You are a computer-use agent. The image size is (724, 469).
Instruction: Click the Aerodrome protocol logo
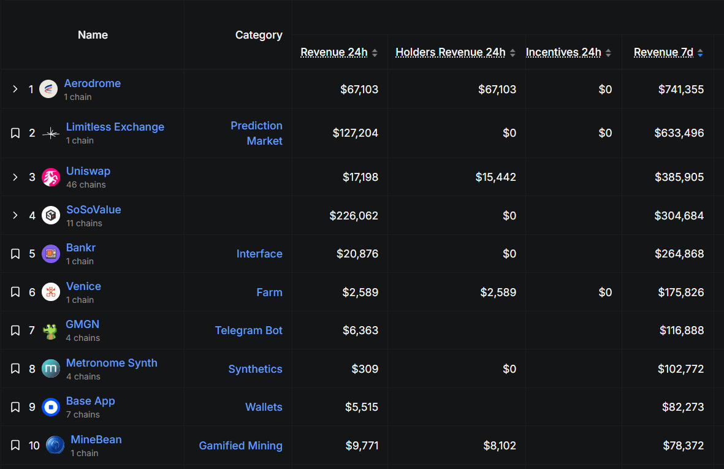pyautogui.click(x=48, y=89)
